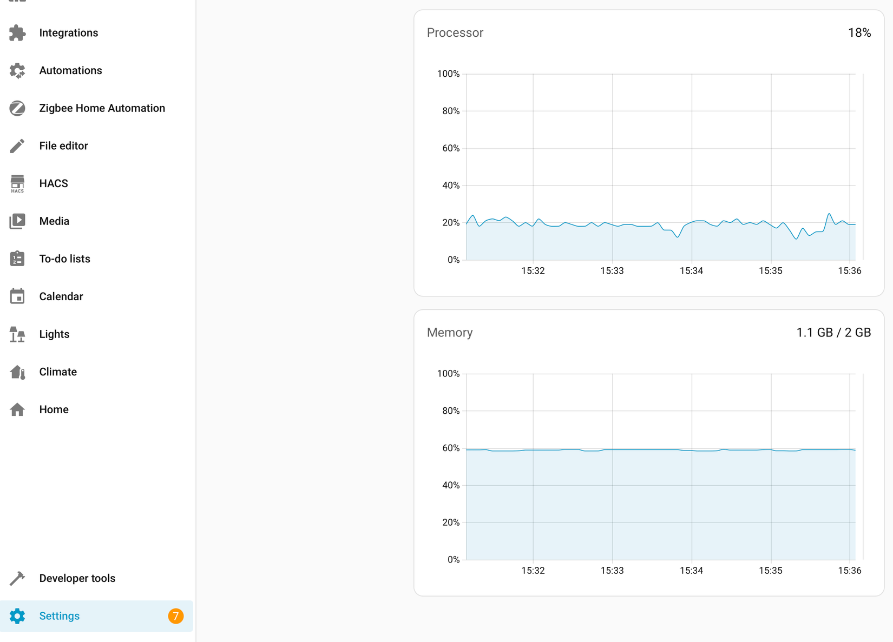Open the Calendar icon in the sidebar
Viewport: 893px width, 642px height.
[x=17, y=296]
